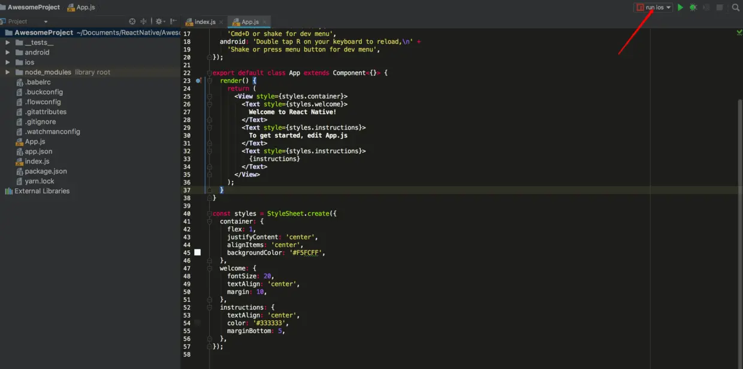The width and height of the screenshot is (743, 369).
Task: Close the App.js editor tab
Action: tap(265, 22)
